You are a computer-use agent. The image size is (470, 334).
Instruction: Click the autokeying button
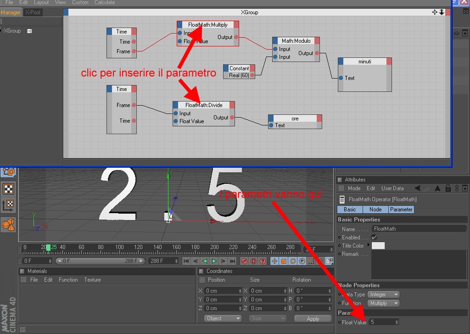click(253, 261)
